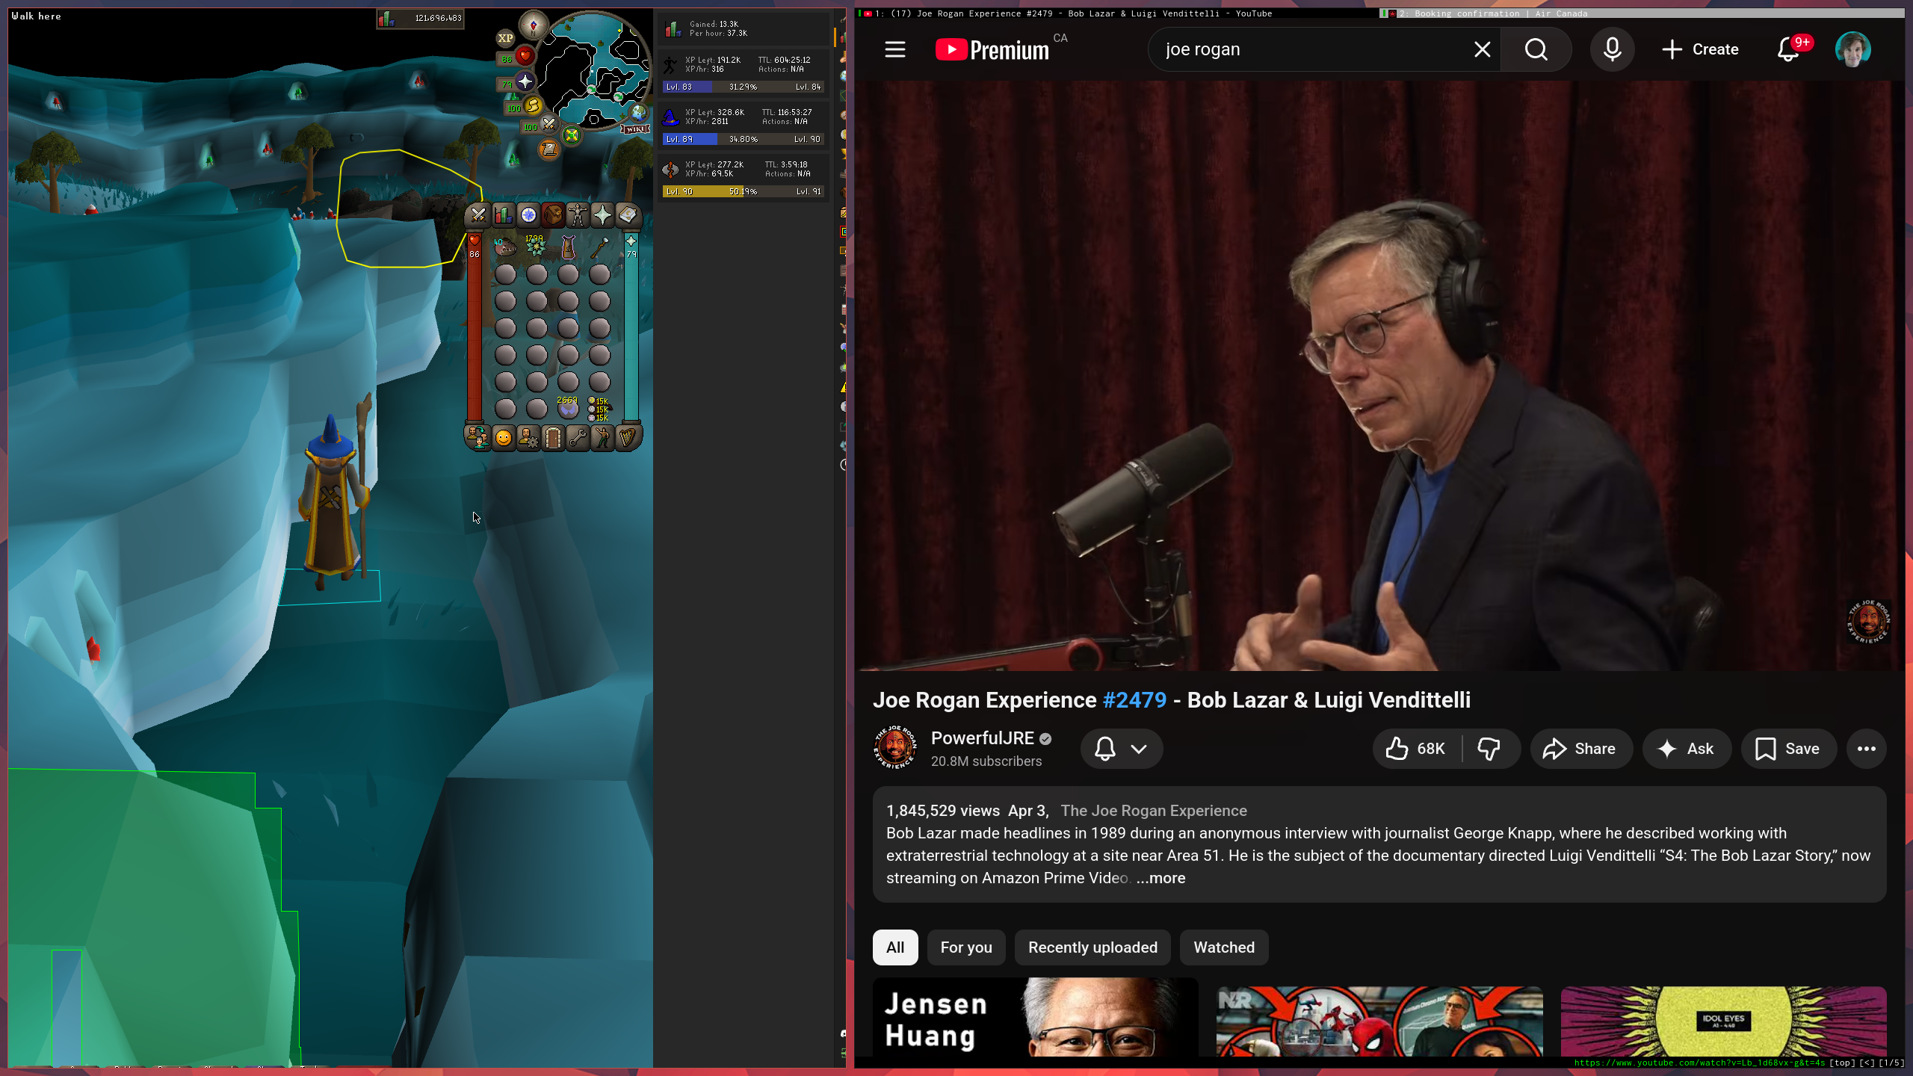This screenshot has width=1913, height=1076.
Task: Open the Worn Equipment tab
Action: pos(578,216)
